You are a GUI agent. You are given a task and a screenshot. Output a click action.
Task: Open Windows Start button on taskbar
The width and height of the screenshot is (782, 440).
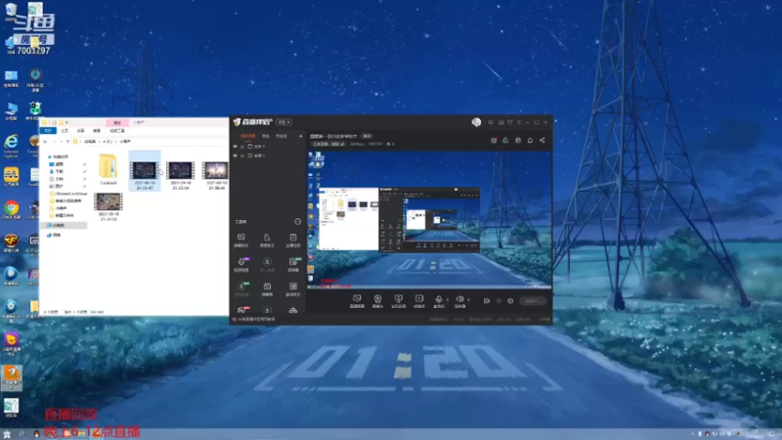[x=7, y=434]
